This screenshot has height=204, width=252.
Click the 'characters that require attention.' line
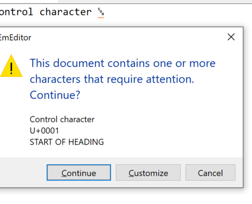tap(112, 79)
